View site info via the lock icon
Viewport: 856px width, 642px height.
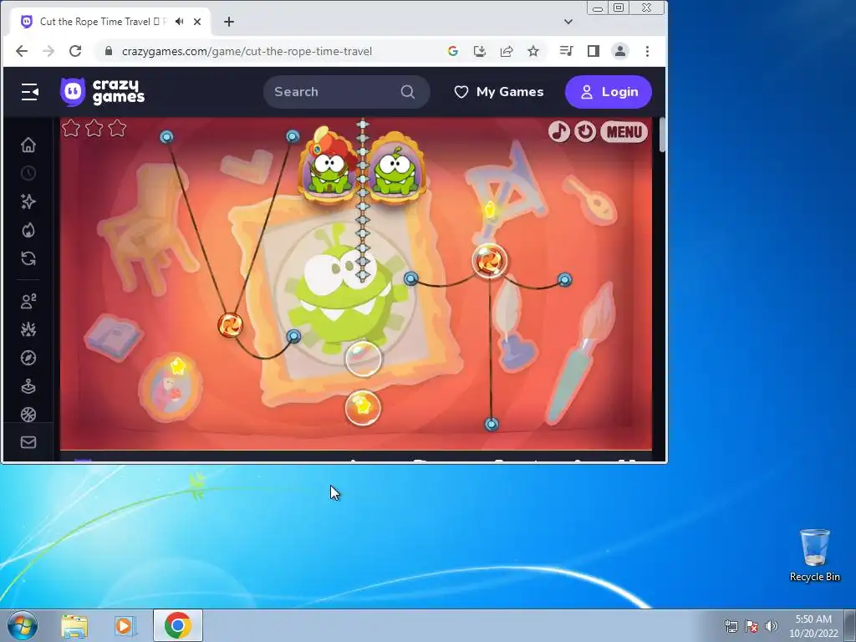coord(108,51)
